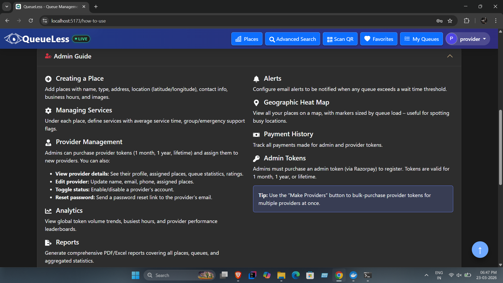
Task: Open the Places page
Action: (x=247, y=39)
